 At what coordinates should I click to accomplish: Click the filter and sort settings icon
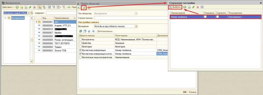coord(49,7)
